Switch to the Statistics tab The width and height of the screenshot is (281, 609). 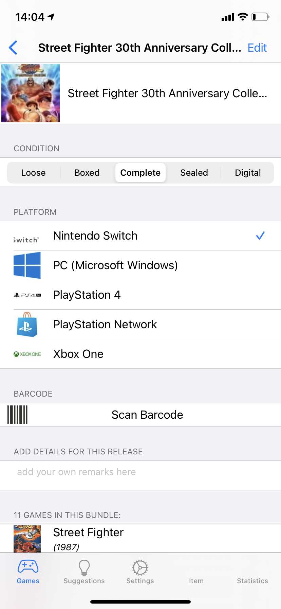[252, 580]
